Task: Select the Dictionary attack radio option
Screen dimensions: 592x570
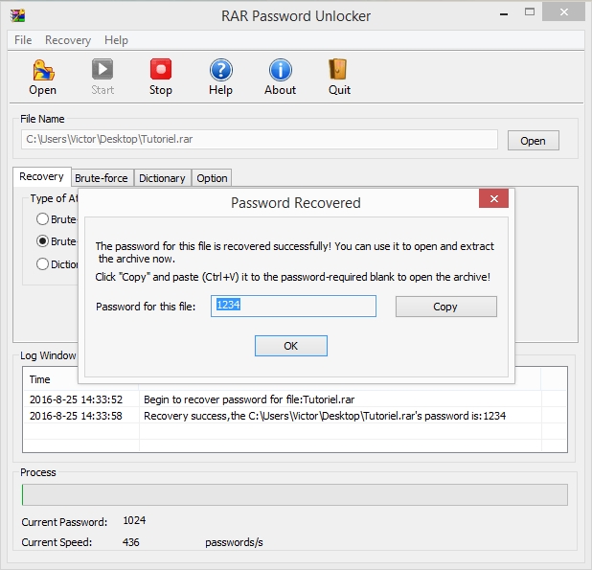Action: (x=43, y=263)
